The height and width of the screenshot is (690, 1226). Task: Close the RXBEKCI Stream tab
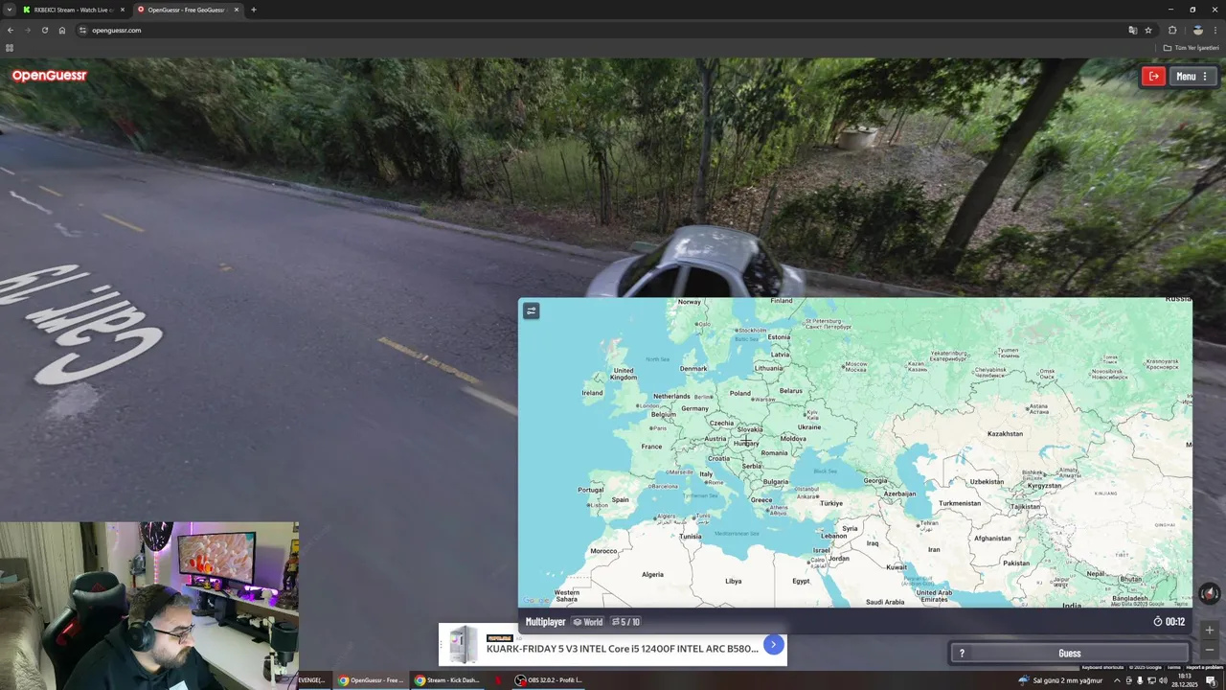point(123,10)
